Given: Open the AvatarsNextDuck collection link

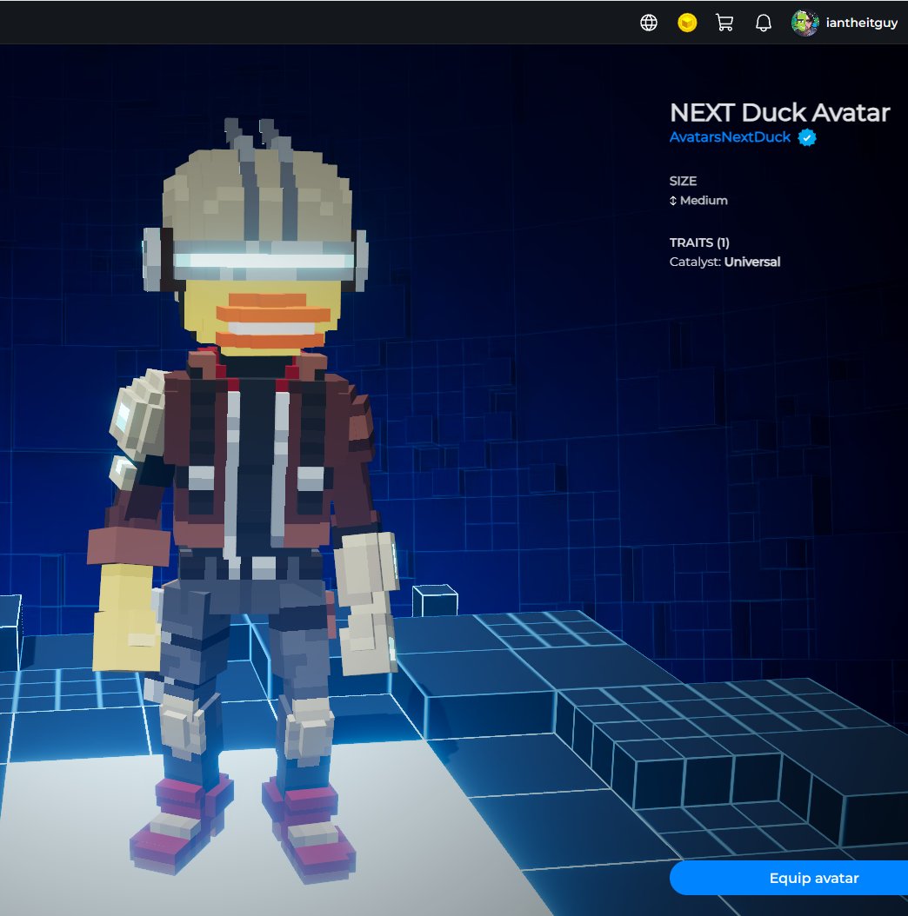Looking at the screenshot, I should pos(730,137).
